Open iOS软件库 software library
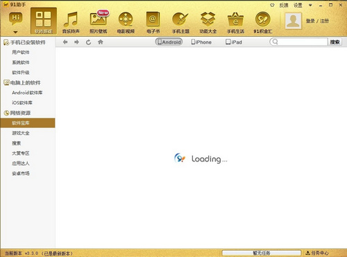The image size is (347, 257). point(22,103)
